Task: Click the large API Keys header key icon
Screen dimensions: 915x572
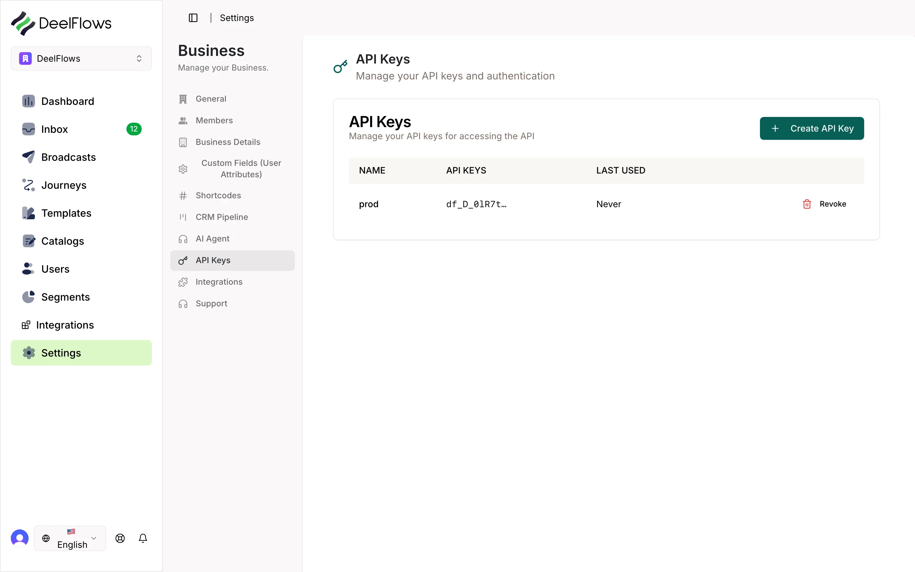Action: 340,67
